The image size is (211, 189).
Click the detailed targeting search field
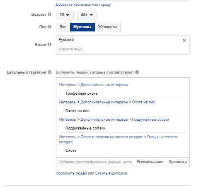(95, 162)
